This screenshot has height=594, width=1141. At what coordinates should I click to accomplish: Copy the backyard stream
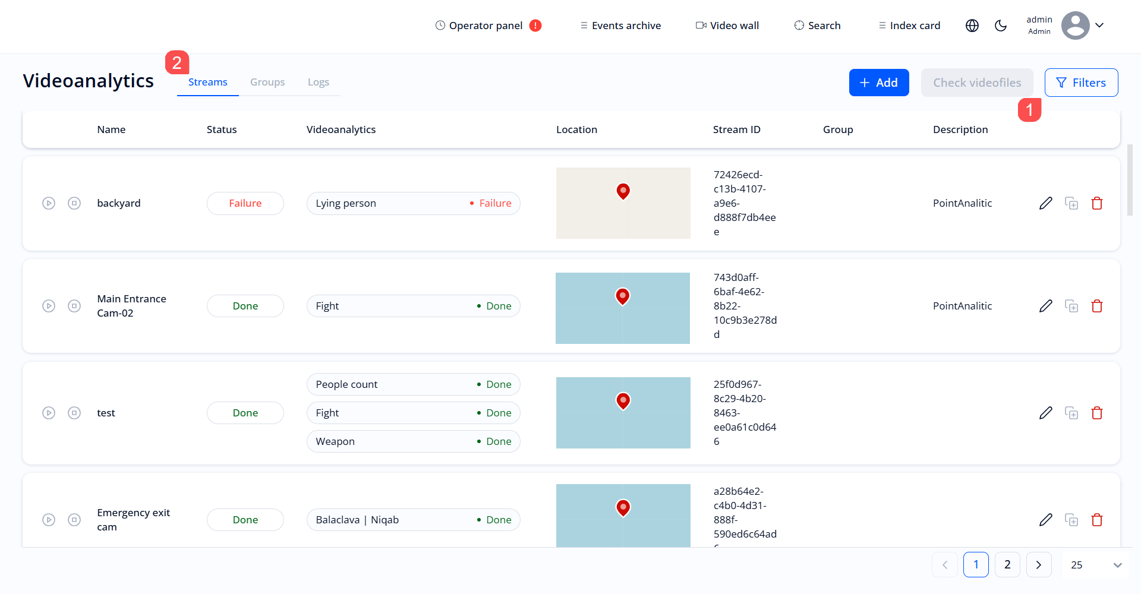pos(1071,203)
